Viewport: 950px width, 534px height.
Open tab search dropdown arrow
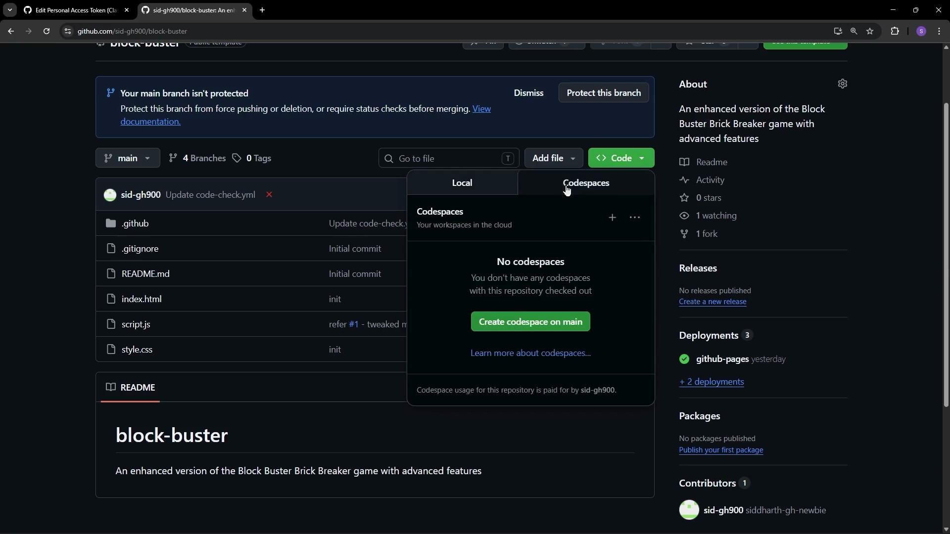pyautogui.click(x=9, y=10)
